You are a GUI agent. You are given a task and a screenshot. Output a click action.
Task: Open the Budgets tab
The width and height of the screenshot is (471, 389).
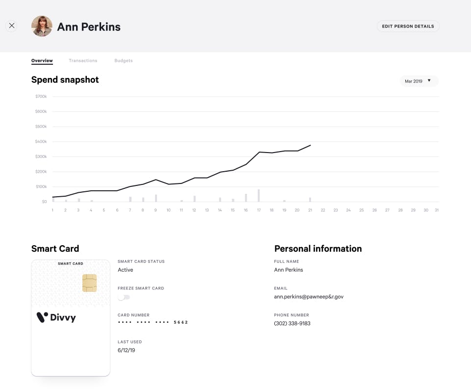click(123, 61)
